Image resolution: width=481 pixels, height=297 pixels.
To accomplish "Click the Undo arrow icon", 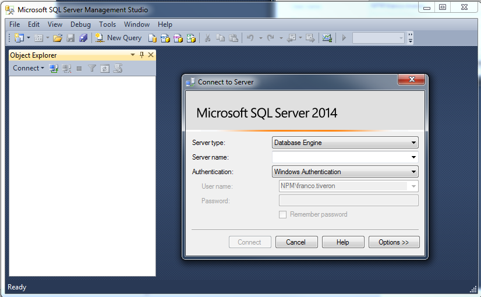I will pos(250,38).
